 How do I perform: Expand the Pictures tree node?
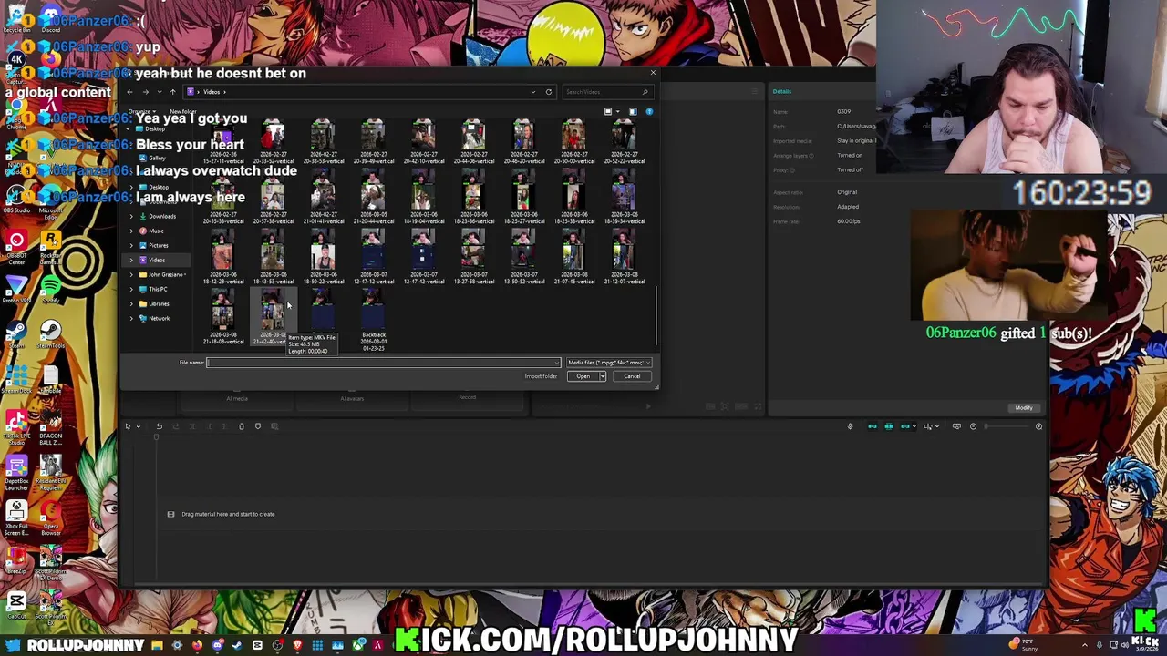point(130,245)
